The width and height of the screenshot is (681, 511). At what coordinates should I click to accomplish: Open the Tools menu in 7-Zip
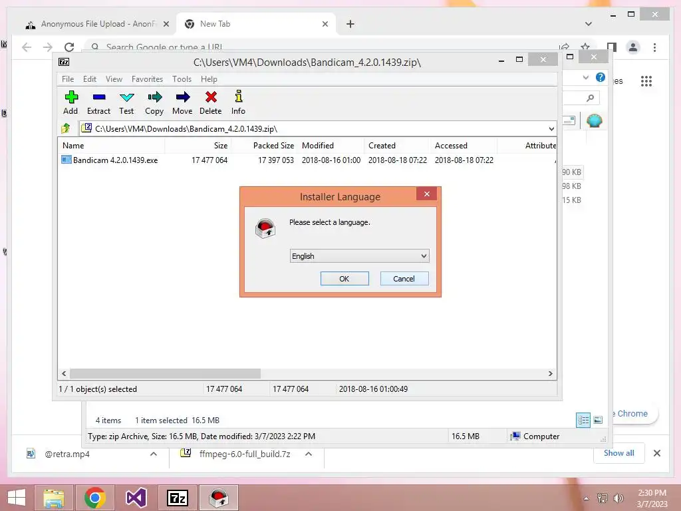tap(182, 79)
